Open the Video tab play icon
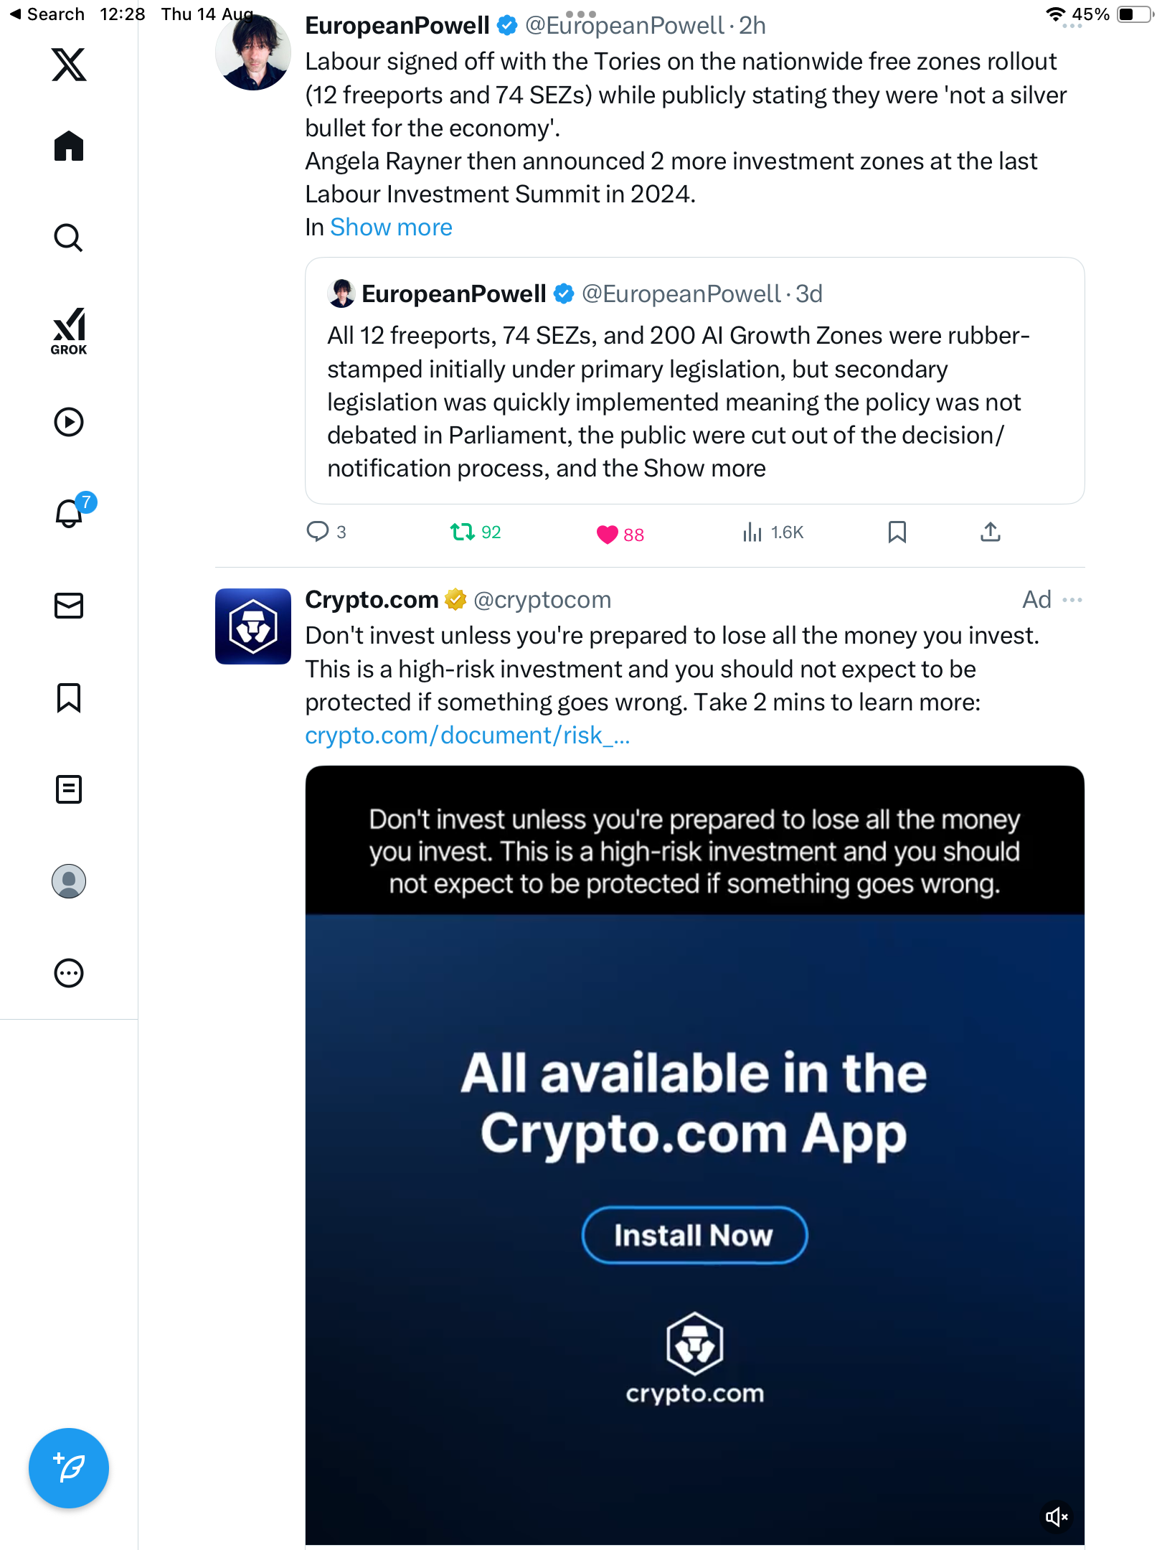This screenshot has height=1550, width=1162. click(69, 422)
